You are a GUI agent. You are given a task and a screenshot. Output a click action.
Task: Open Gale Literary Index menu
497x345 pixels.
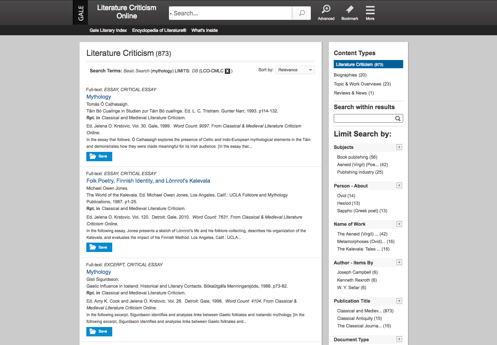click(108, 30)
